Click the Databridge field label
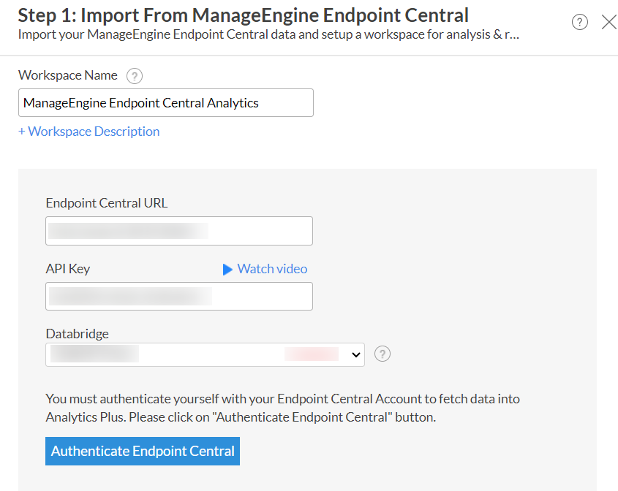The height and width of the screenshot is (491, 618). coord(78,333)
